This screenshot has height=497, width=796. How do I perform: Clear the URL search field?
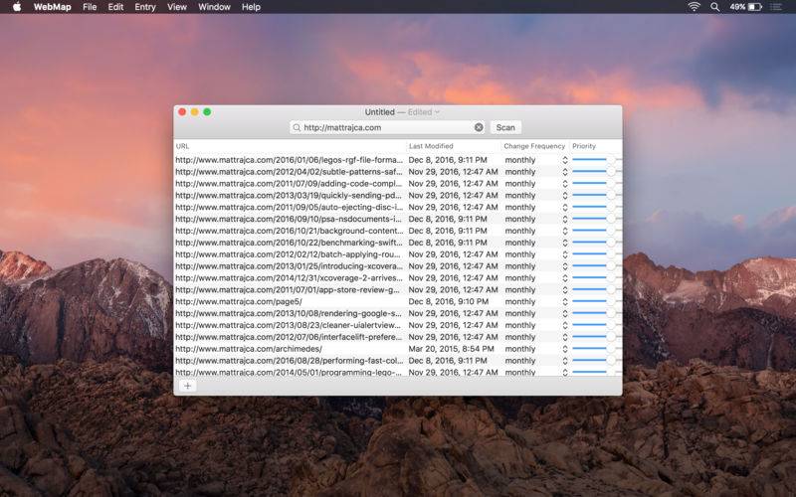click(479, 127)
